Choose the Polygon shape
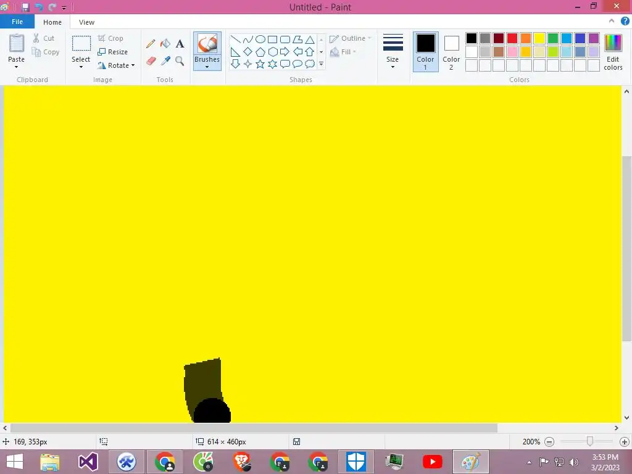 tap(297, 39)
